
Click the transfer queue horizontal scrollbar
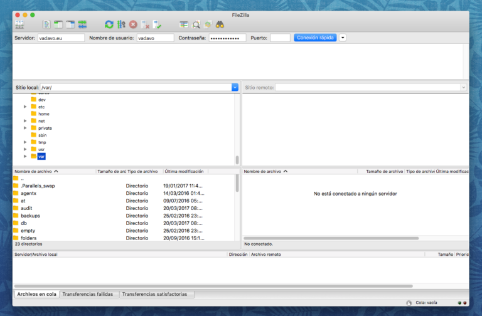point(213,286)
